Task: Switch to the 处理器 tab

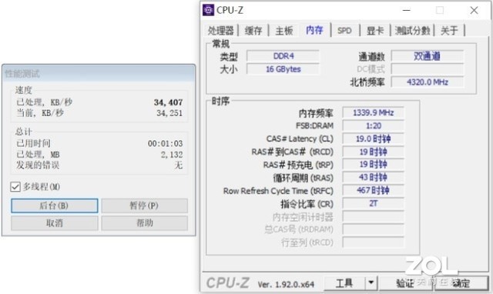Action: (221, 31)
